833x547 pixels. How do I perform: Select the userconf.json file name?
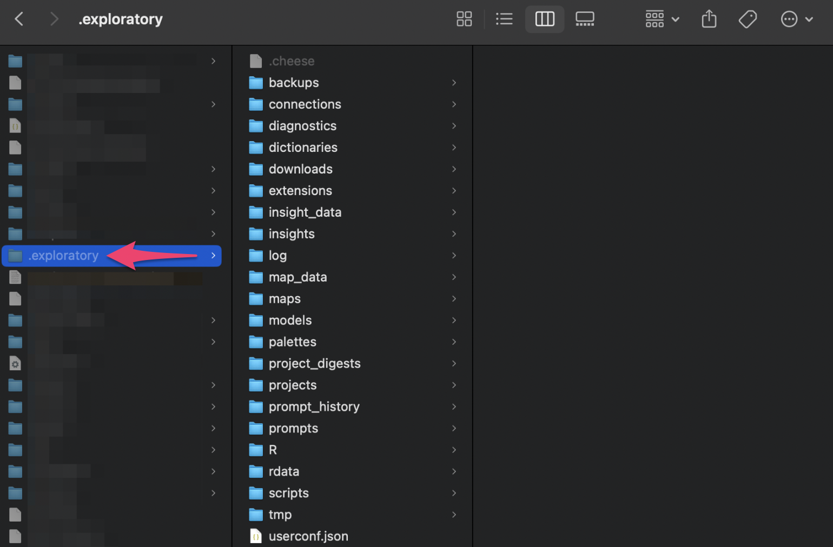(308, 536)
